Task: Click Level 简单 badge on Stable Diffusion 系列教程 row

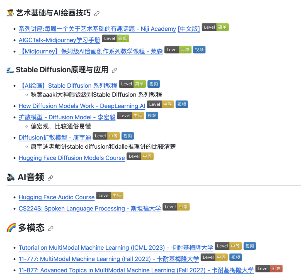Action: 132,84
